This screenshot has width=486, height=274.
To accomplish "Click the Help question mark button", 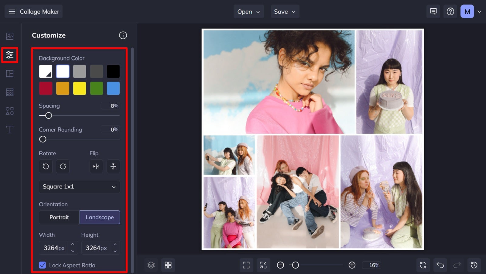I will click(450, 11).
